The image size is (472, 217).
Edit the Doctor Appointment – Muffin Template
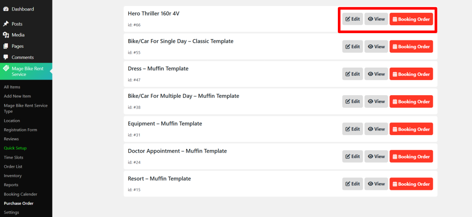click(x=352, y=157)
